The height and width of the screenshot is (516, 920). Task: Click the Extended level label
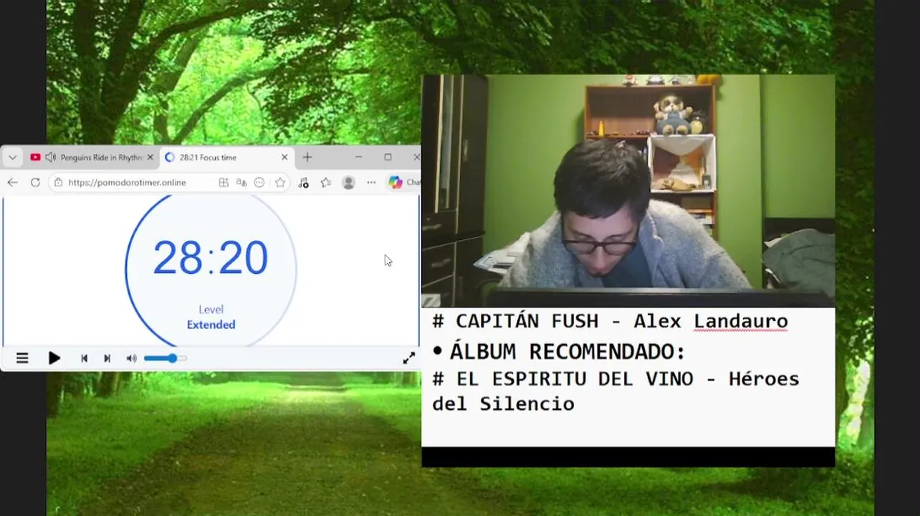(211, 325)
